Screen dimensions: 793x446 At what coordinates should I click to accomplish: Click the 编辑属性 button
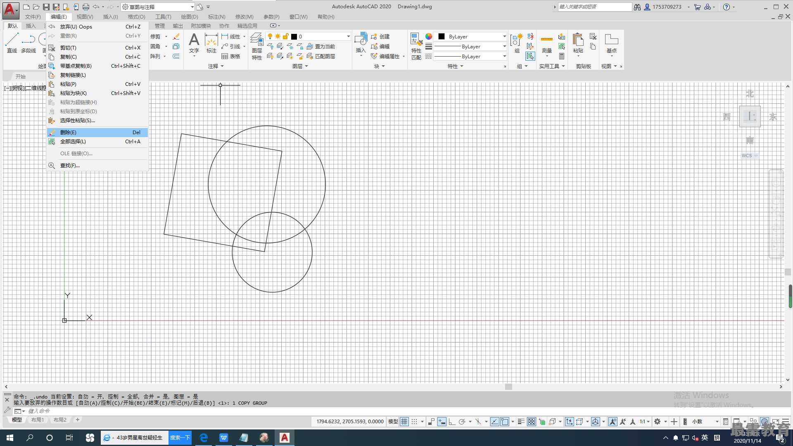click(386, 56)
